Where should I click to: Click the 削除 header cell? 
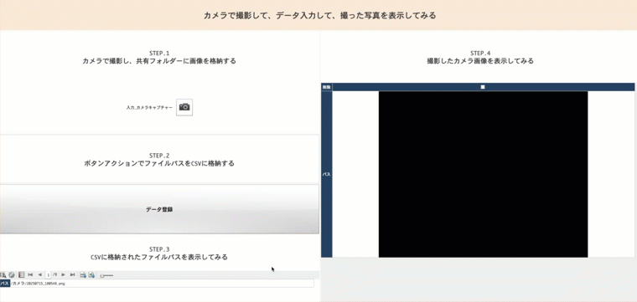[327, 87]
